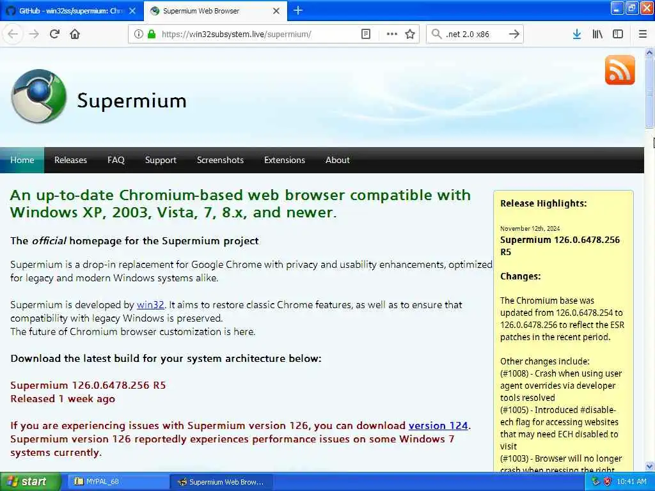Reload the current page
Screen dimensions: 655x491
click(x=54, y=34)
